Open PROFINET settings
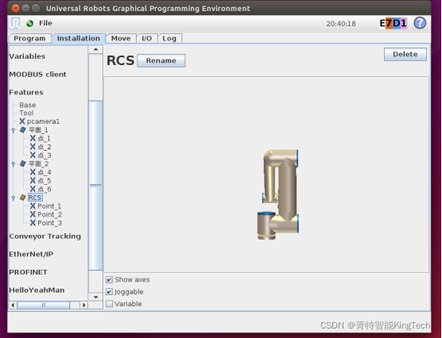 point(28,272)
